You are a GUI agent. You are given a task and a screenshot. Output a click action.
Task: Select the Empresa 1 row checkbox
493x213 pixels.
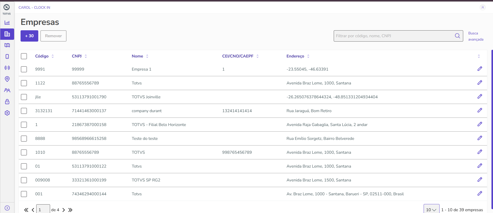pos(24,69)
